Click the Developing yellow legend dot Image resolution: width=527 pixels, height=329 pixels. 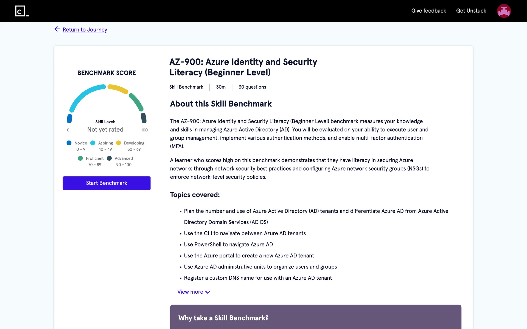pyautogui.click(x=119, y=143)
